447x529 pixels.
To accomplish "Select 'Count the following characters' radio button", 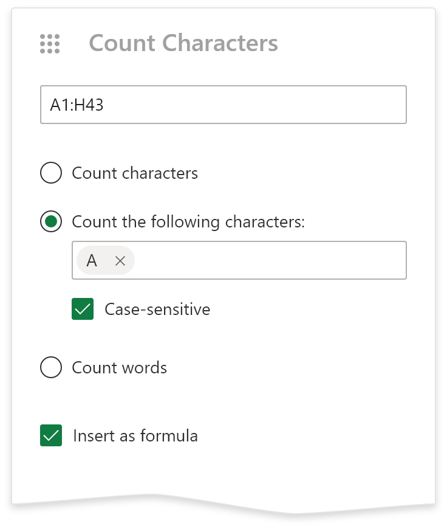I will [51, 222].
